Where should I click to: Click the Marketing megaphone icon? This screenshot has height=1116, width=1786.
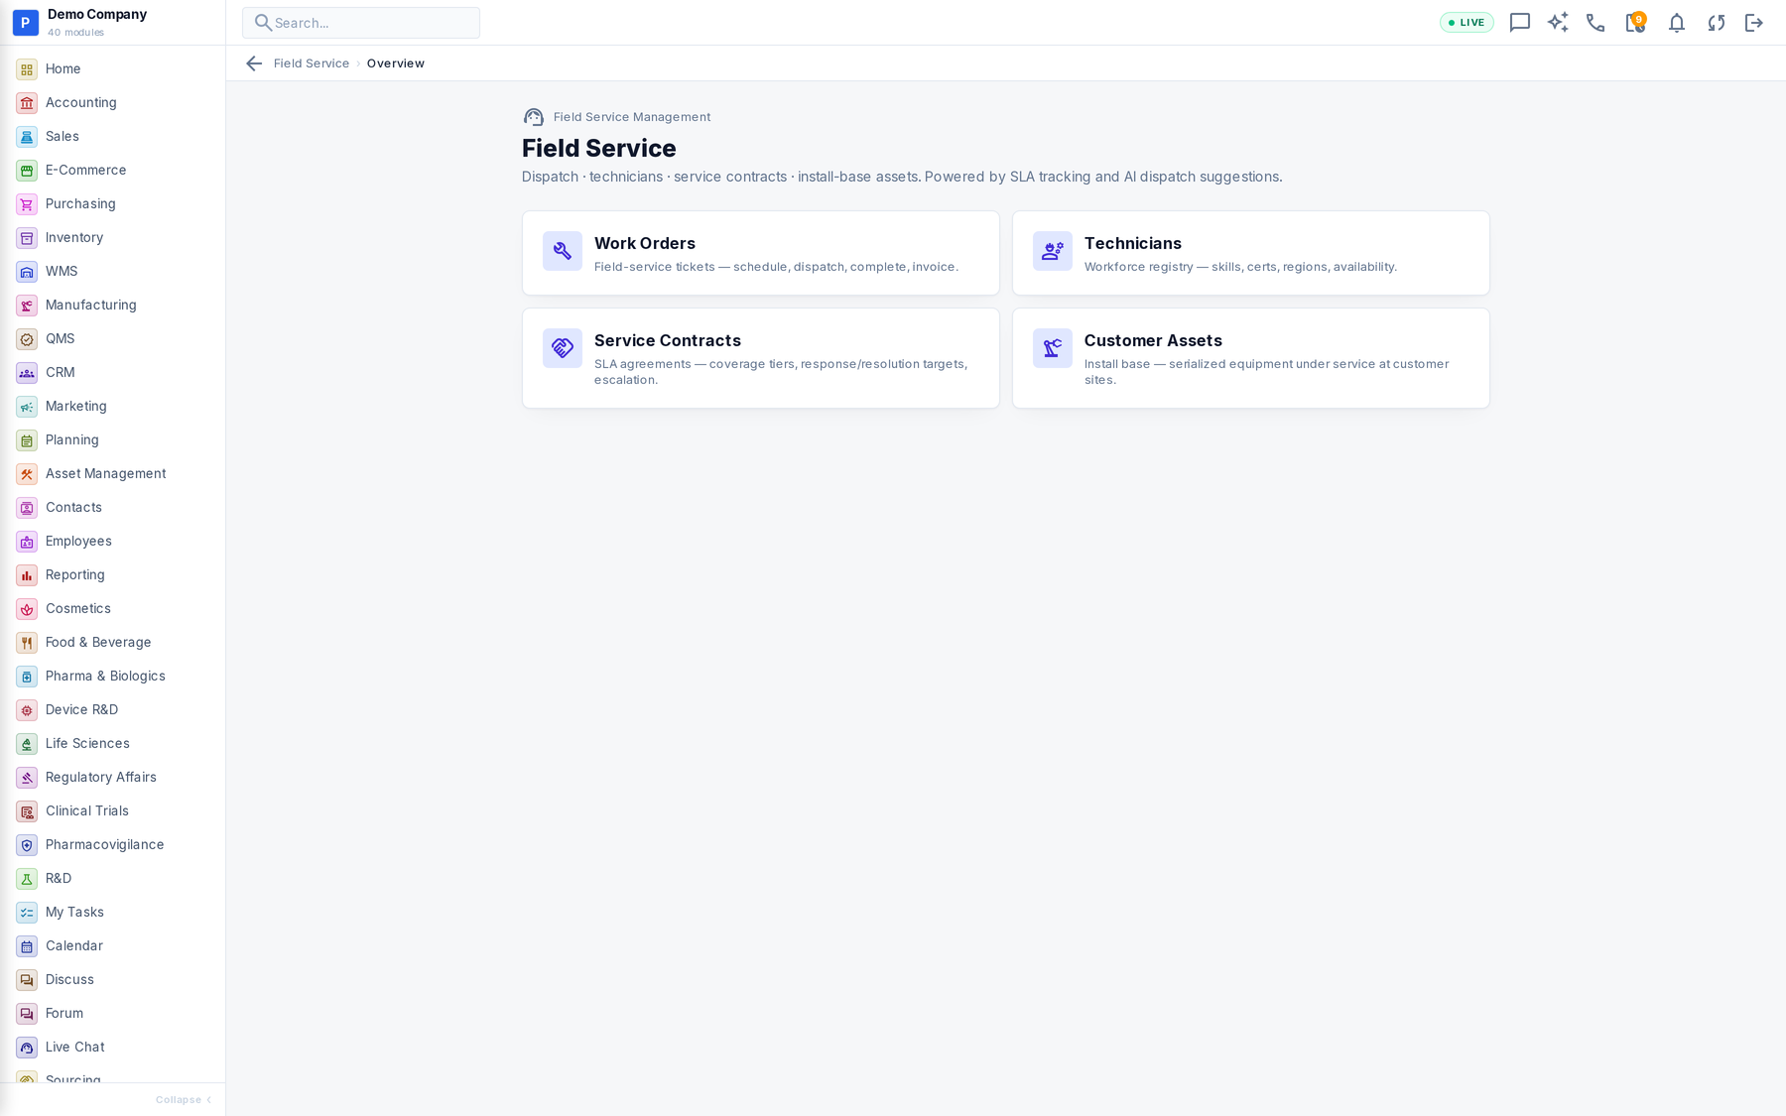click(27, 407)
